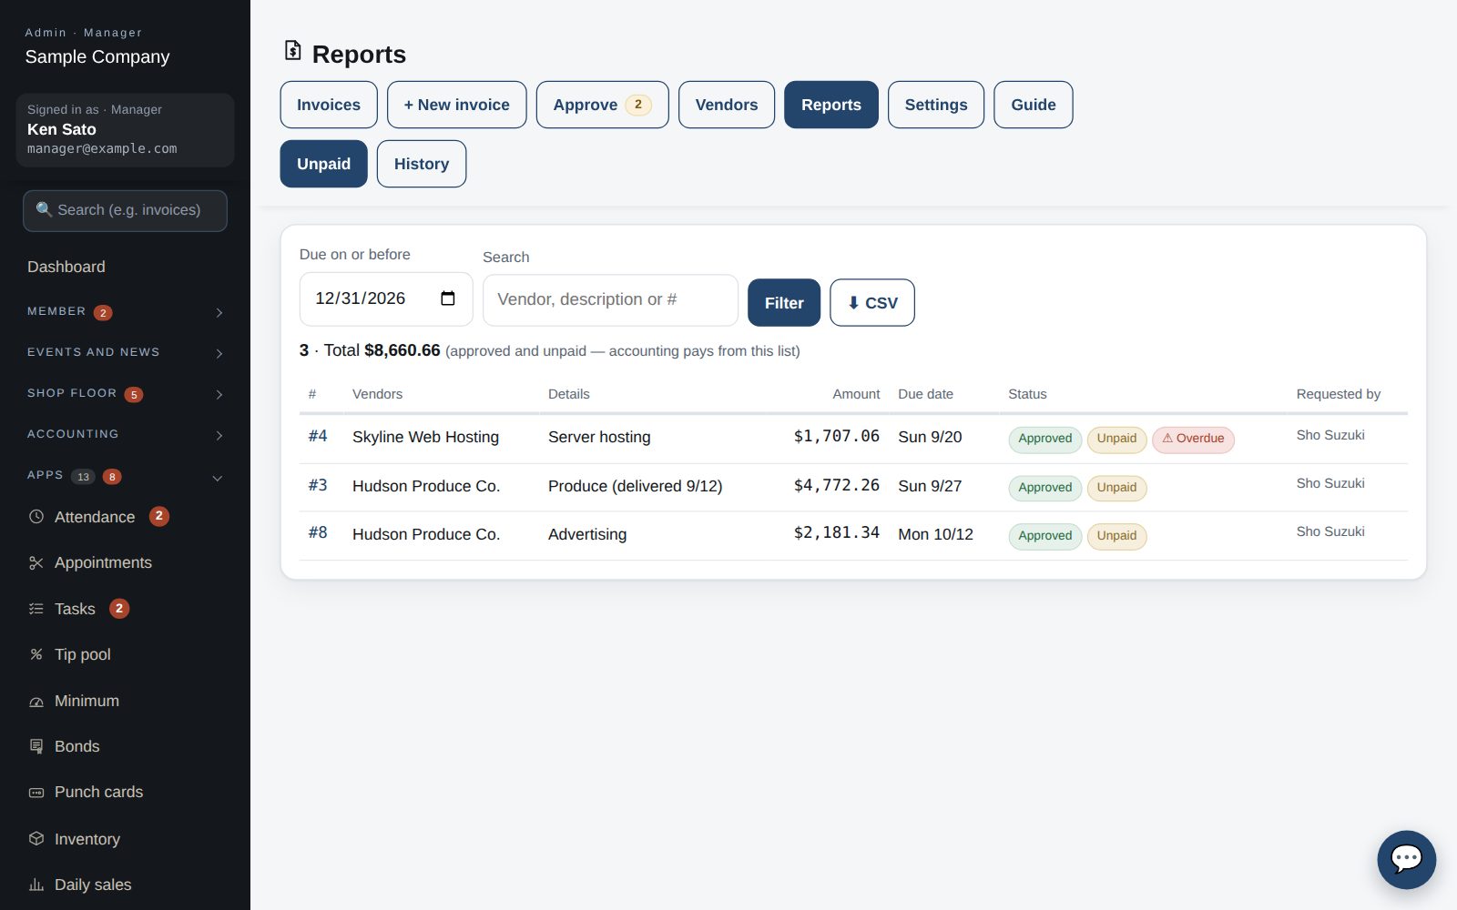Expand the Shop Floor section
1457x910 pixels.
click(219, 394)
